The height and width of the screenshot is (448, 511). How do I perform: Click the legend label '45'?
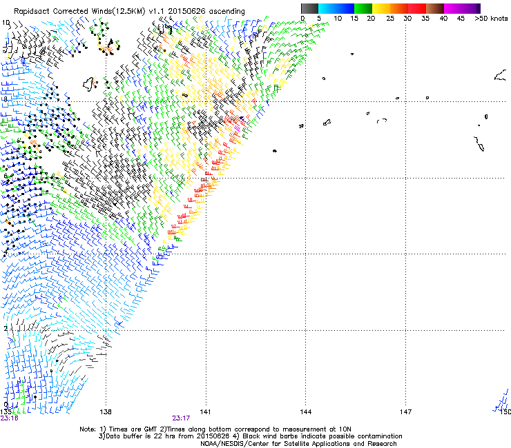coord(461,19)
